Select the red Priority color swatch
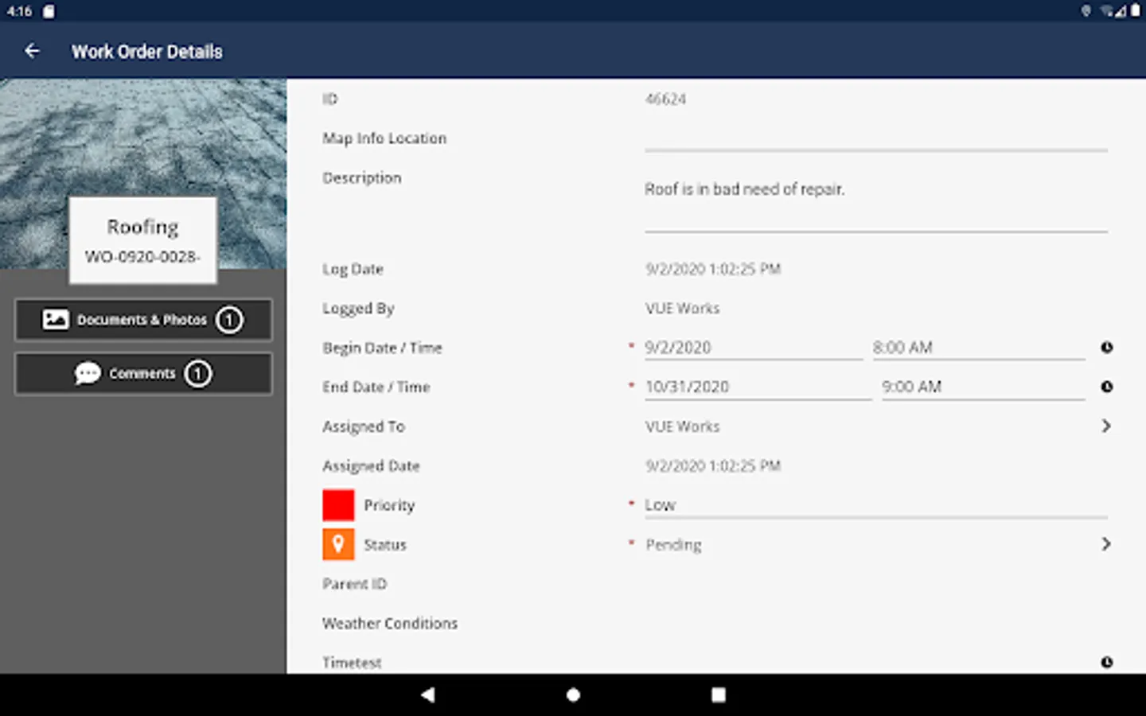Viewport: 1146px width, 716px height. coord(338,505)
